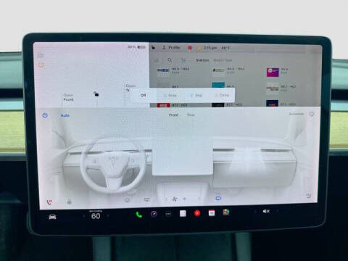Tap Open Frunk

(x=68, y=97)
